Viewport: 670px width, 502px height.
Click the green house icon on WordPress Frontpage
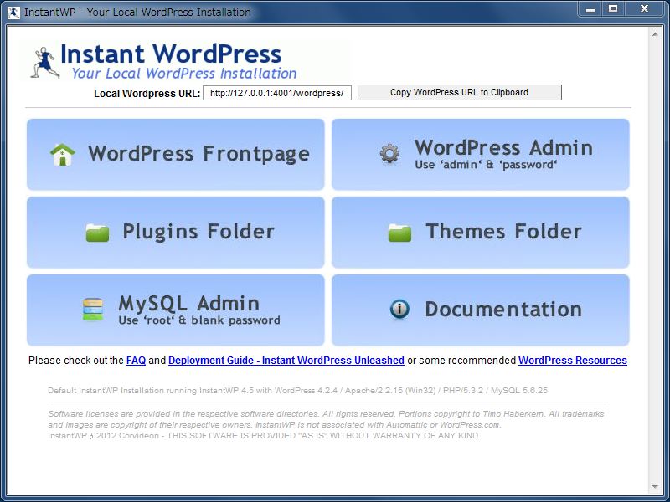[63, 155]
